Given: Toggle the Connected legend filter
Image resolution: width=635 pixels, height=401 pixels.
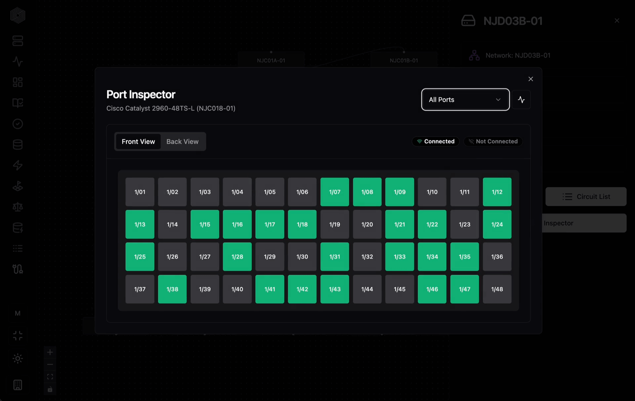Looking at the screenshot, I should point(435,141).
